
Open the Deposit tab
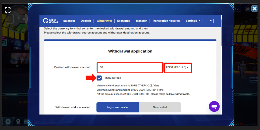coord(86,21)
